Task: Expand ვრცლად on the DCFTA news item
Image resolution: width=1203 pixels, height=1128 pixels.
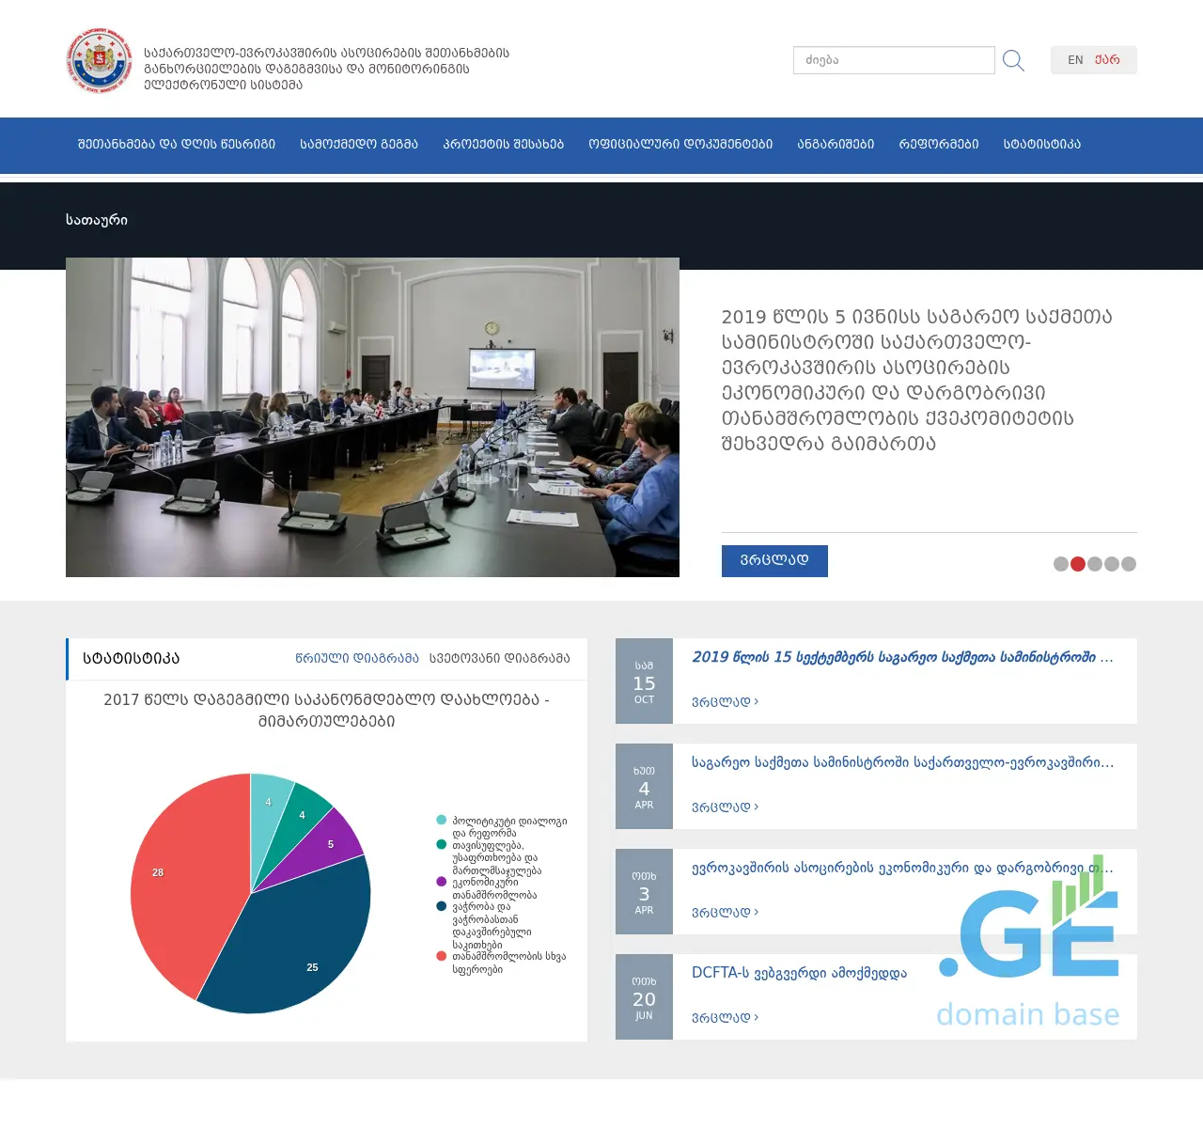Action: (x=724, y=1017)
